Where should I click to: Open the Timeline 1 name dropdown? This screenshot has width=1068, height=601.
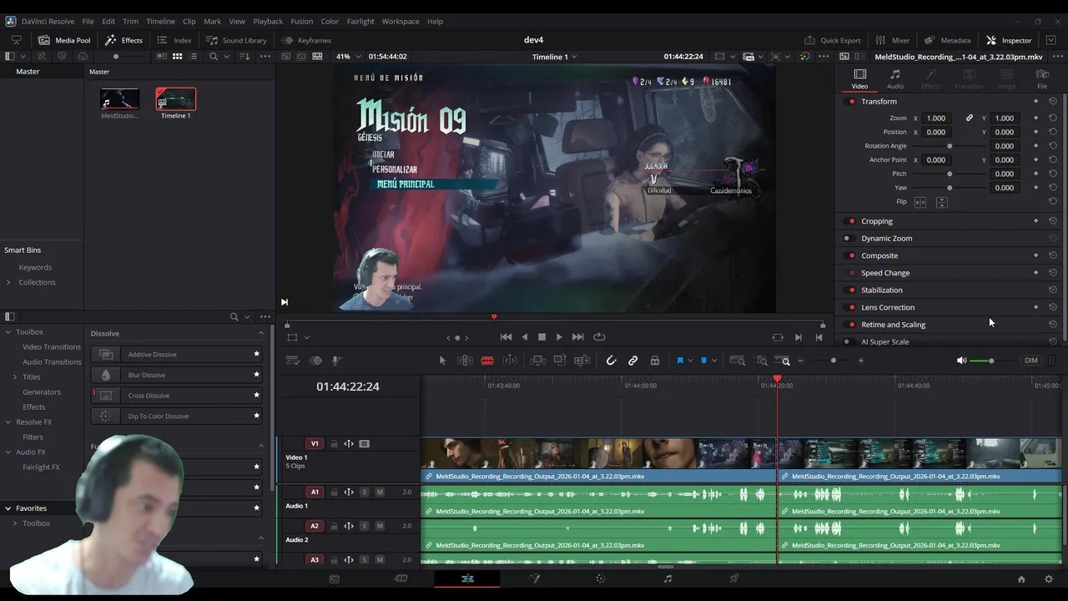tap(555, 57)
